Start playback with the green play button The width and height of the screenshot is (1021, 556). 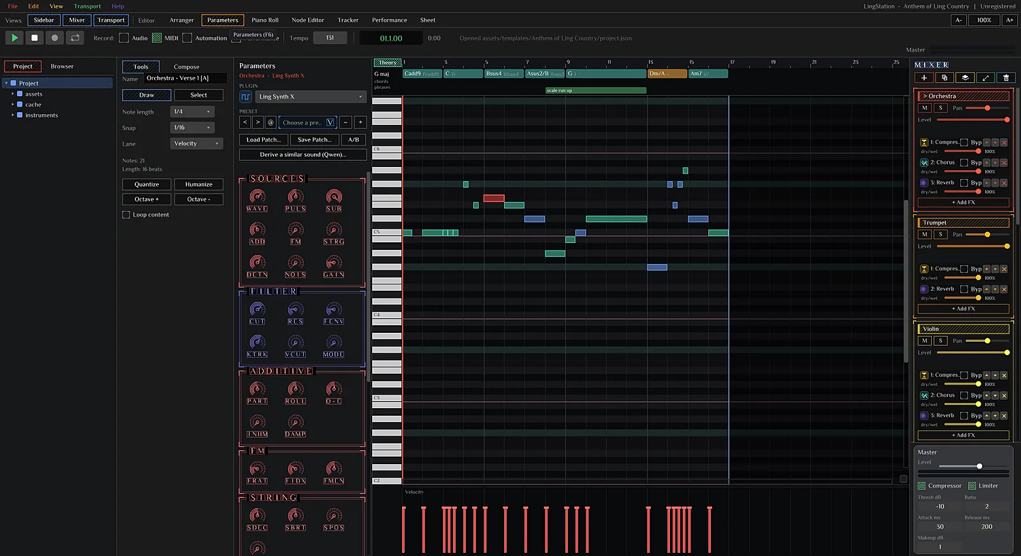(14, 38)
